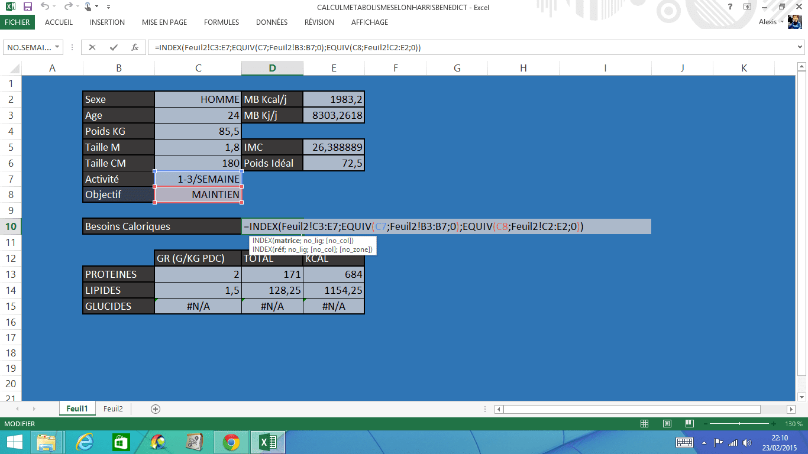808x454 pixels.
Task: Adjust the zoom slider handle
Action: click(x=739, y=424)
